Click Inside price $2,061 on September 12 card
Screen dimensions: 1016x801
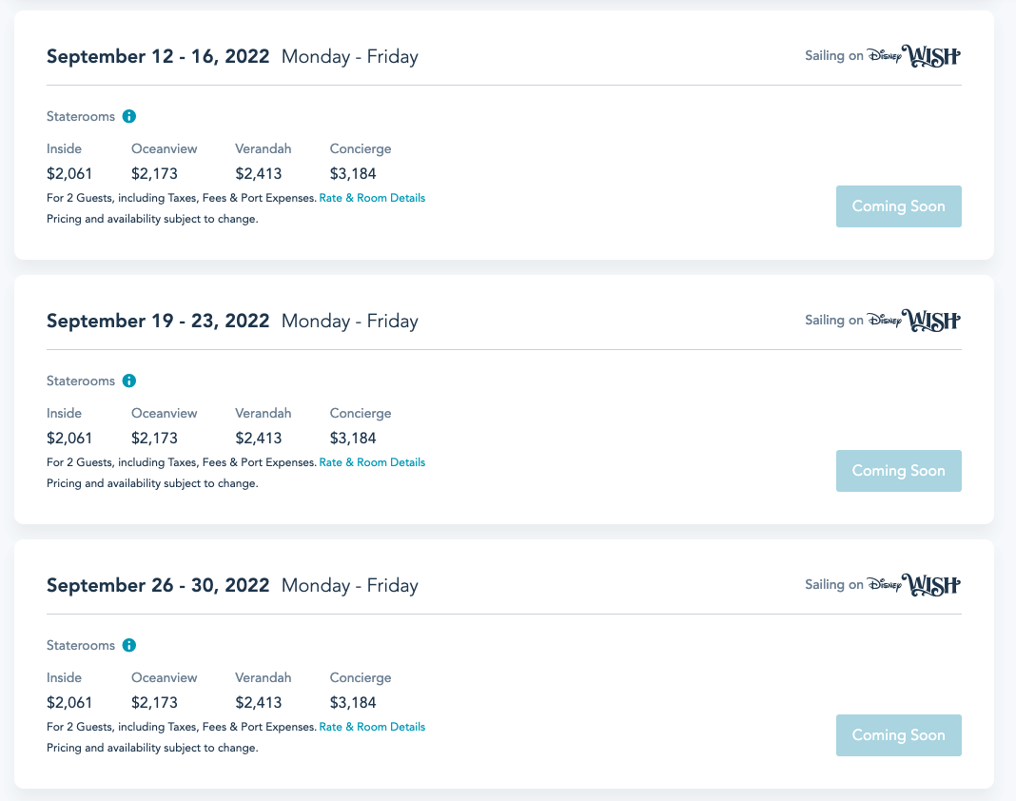point(69,174)
